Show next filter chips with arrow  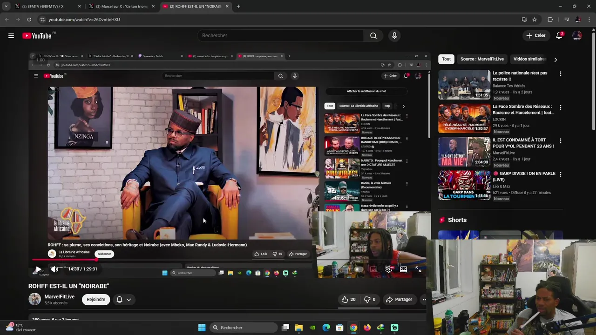tap(555, 60)
